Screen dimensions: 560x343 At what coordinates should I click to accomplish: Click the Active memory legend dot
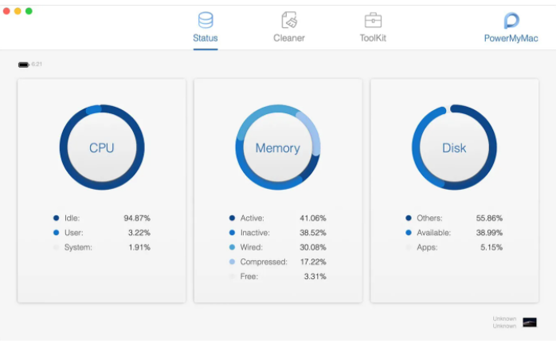pyautogui.click(x=232, y=218)
